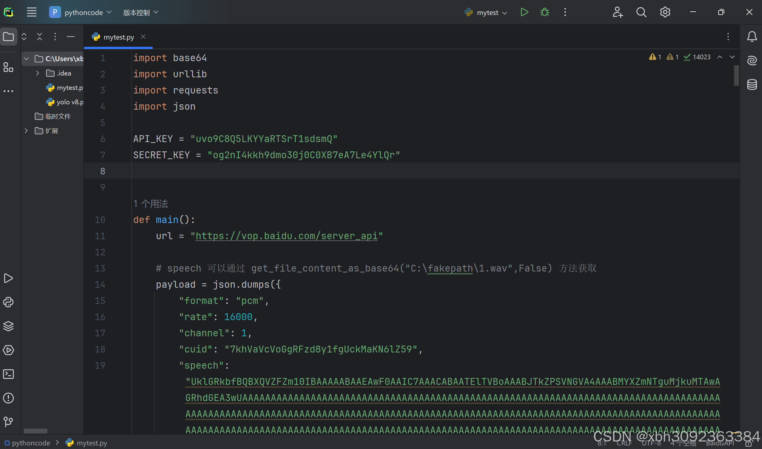This screenshot has width=762, height=449.
Task: Open the Structure tool window
Action: tap(8, 67)
